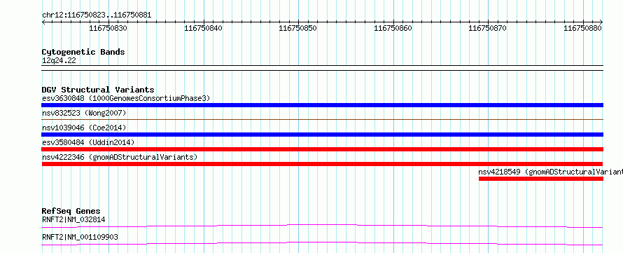Open nsv1039046 (Coe2014) variant label
Viewport: 623px width, 253px height.
click(x=84, y=128)
